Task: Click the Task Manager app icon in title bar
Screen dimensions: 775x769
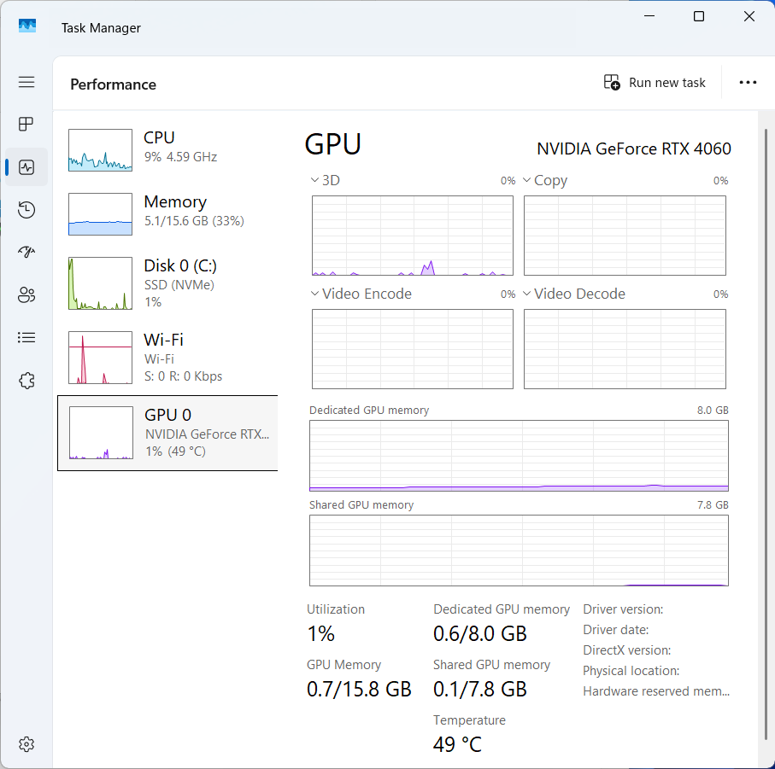Action: click(27, 26)
